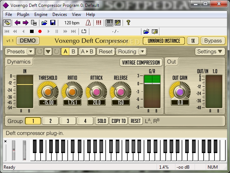Screen dimensions: 230x173
Task: Open the Devices menu
Action: (x=60, y=15)
